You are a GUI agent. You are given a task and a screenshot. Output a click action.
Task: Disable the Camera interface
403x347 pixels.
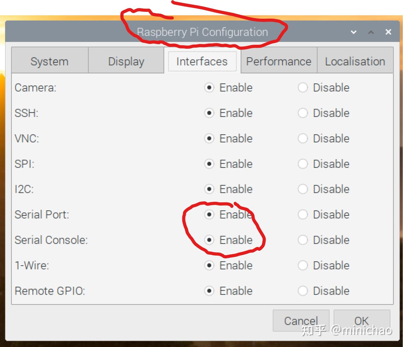[x=303, y=87]
